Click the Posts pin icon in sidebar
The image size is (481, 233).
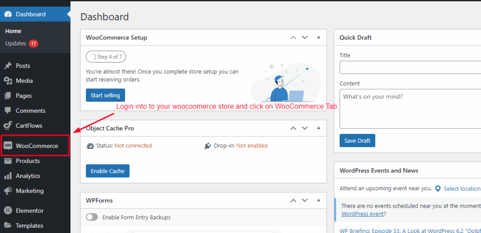[x=8, y=66]
